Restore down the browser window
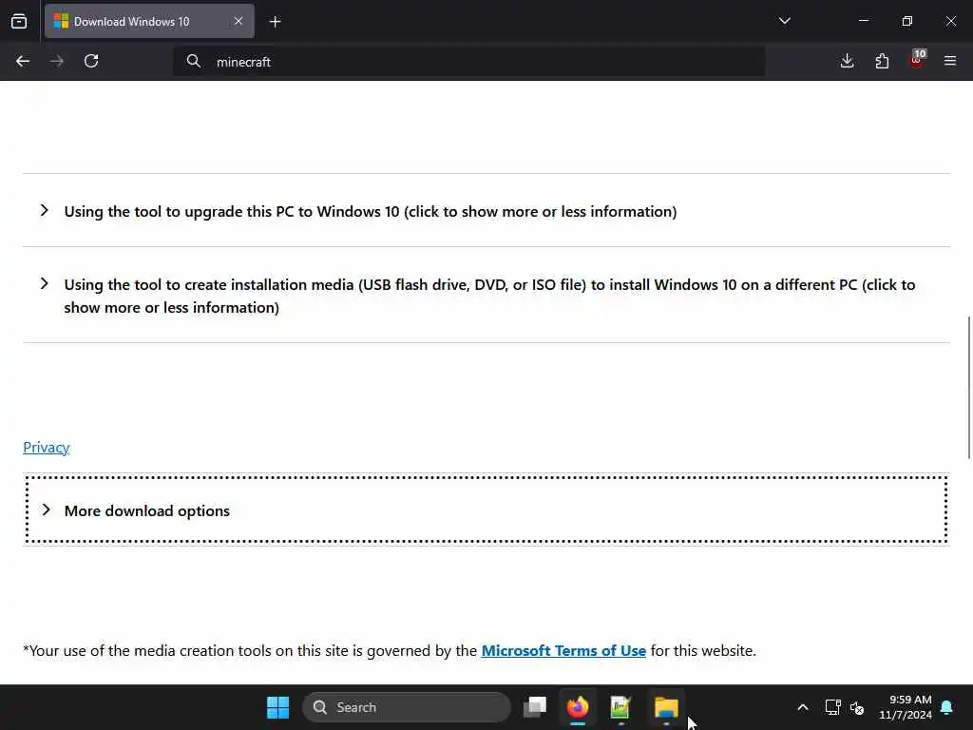Viewport: 973px width, 730px height. point(907,21)
